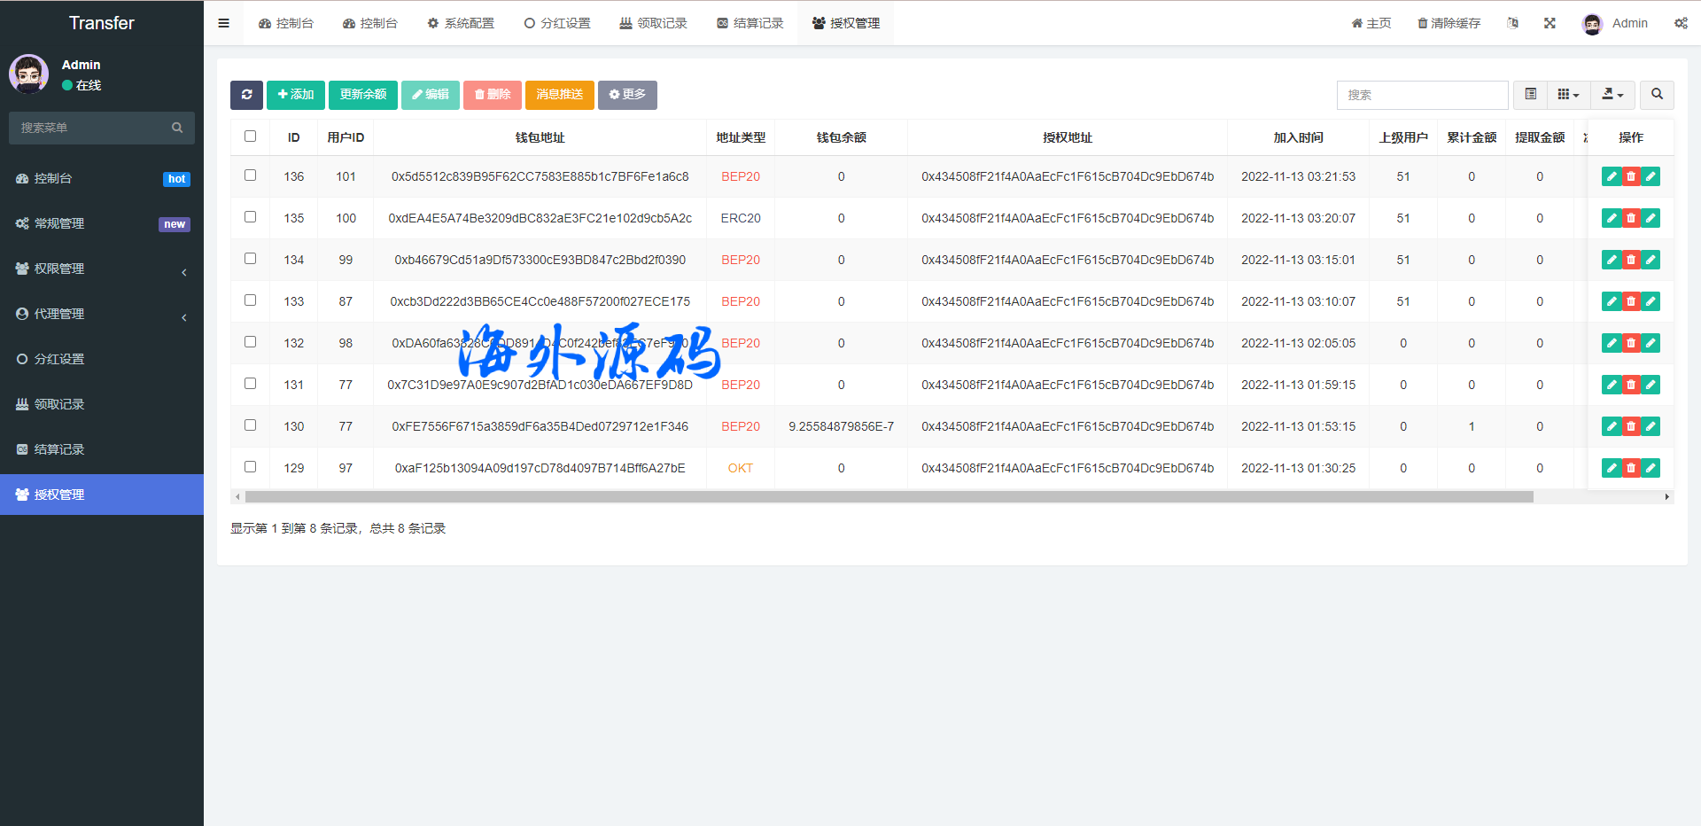1701x826 pixels.
Task: Toggle the table card-view list icon
Action: [x=1530, y=95]
